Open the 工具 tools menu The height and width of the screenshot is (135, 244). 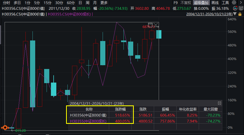tap(225, 3)
